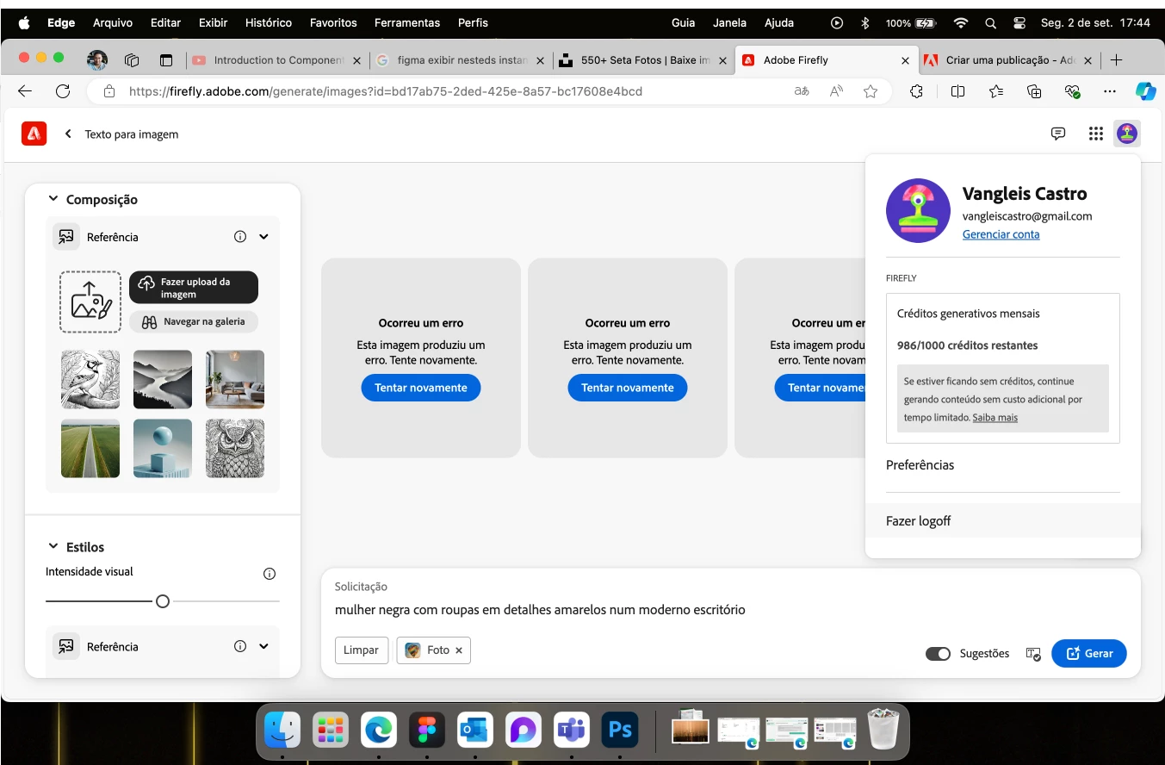
Task: Select the blue sphere reference thumbnail
Action: [x=163, y=448]
